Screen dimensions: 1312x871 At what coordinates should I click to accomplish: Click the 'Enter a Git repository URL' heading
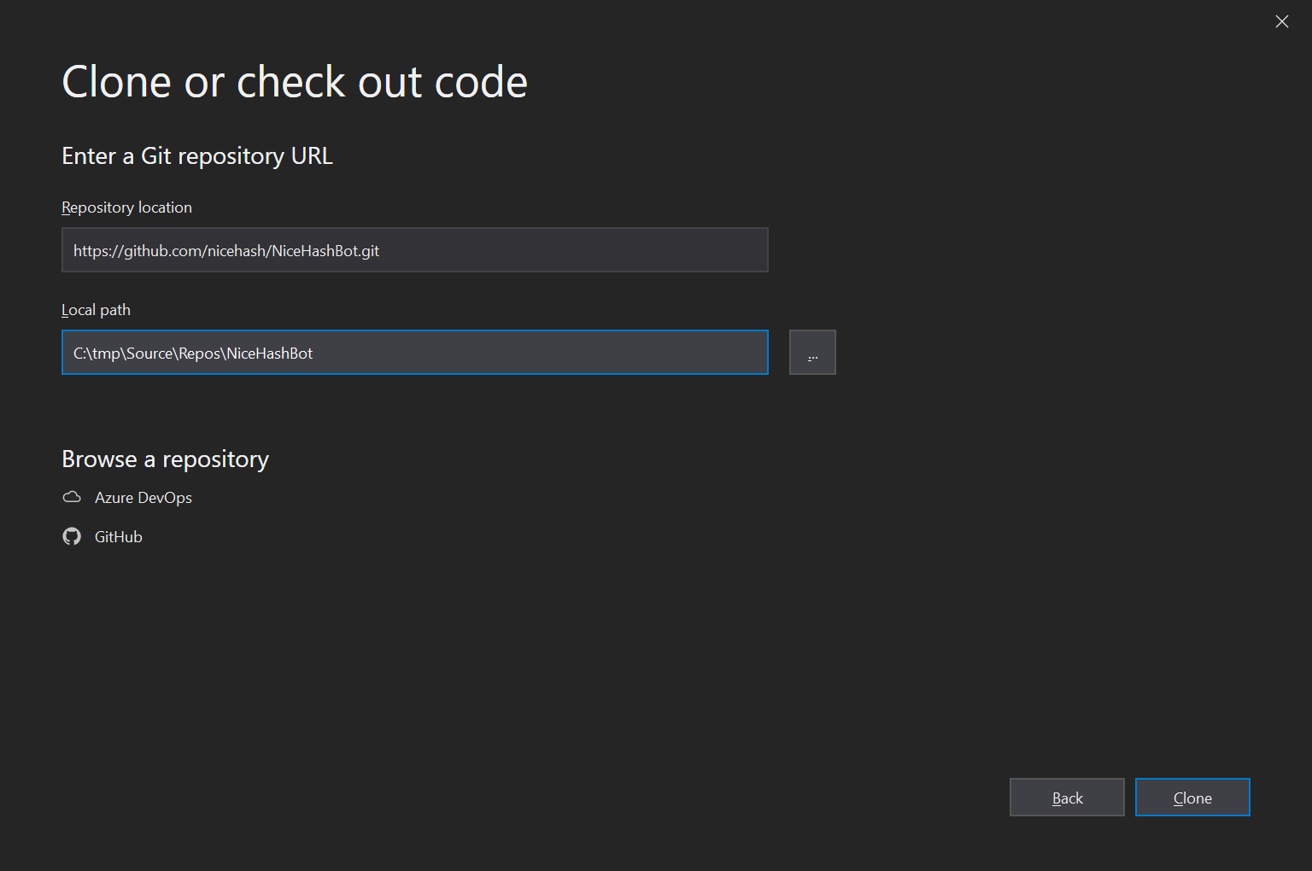coord(197,156)
